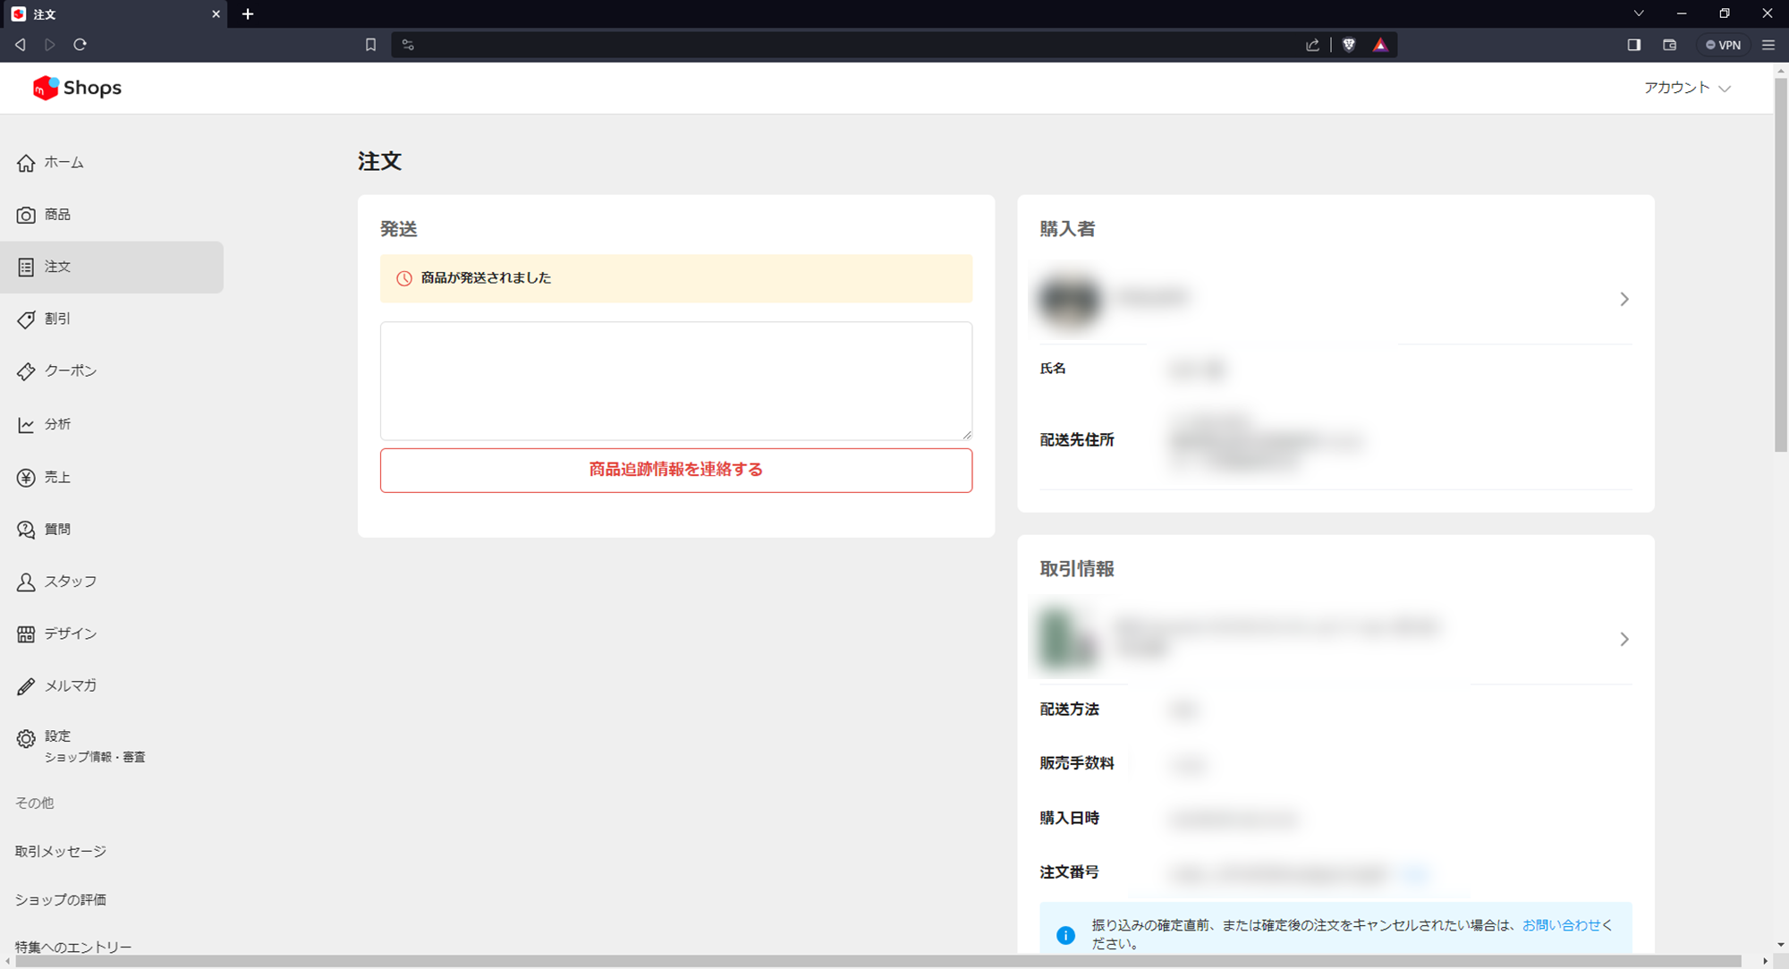Screen dimensions: 1789x969
Task: Click the discount tag icon for 割引
Action: tap(26, 319)
